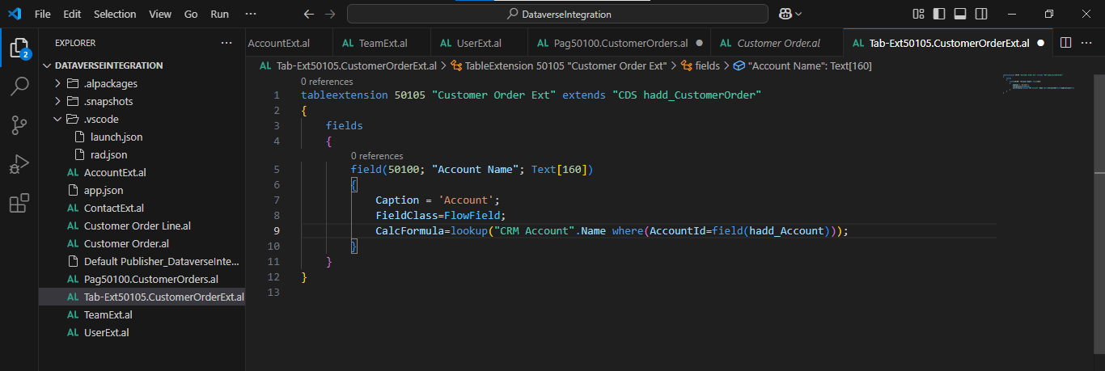1105x371 pixels.
Task: Click the DataverseIntegration search box
Action: pyautogui.click(x=557, y=14)
